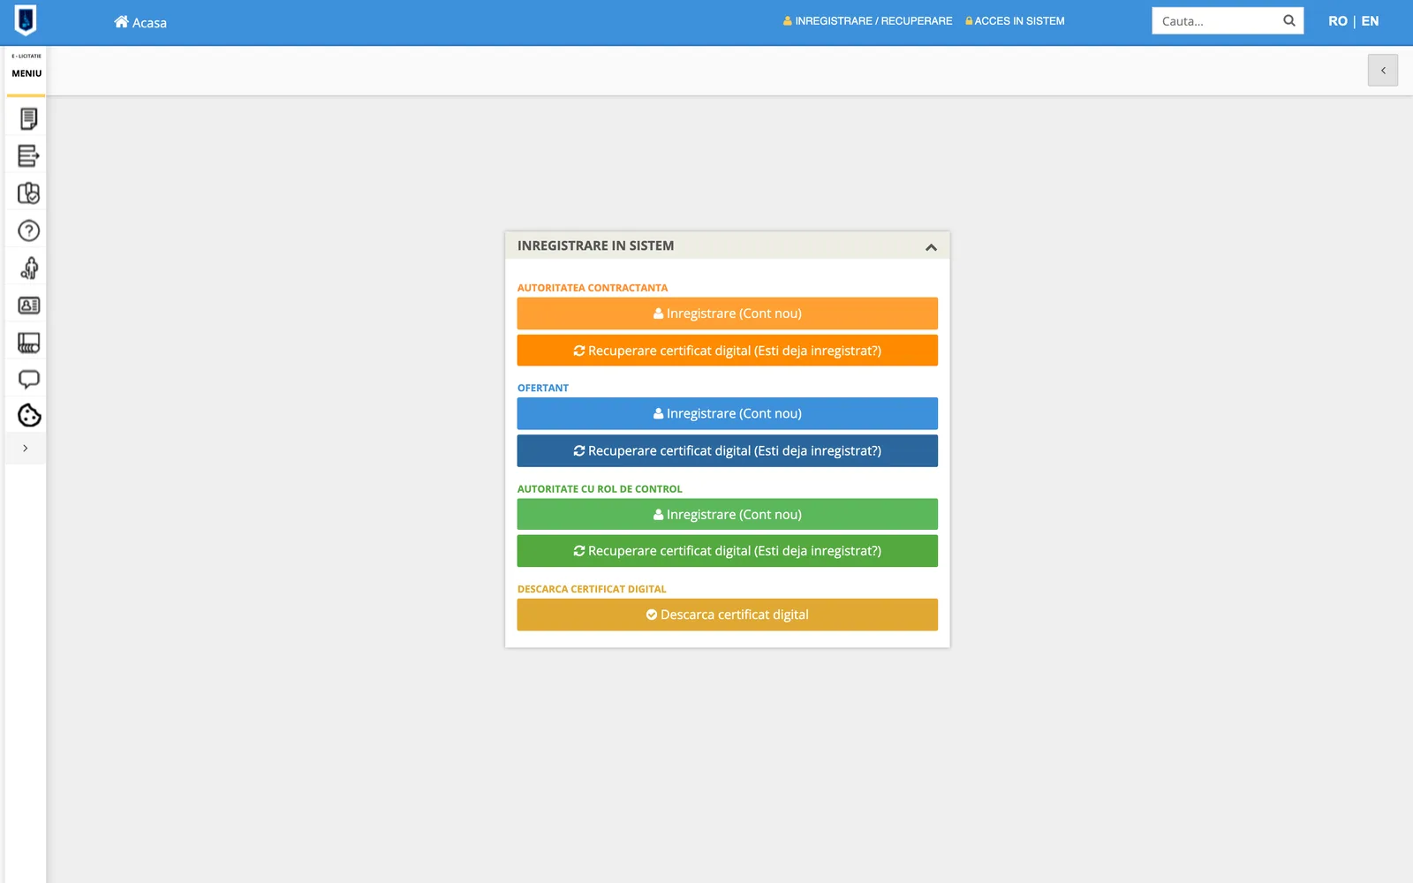Click the OFERTANT section heading
The height and width of the screenshot is (883, 1413).
tap(543, 388)
